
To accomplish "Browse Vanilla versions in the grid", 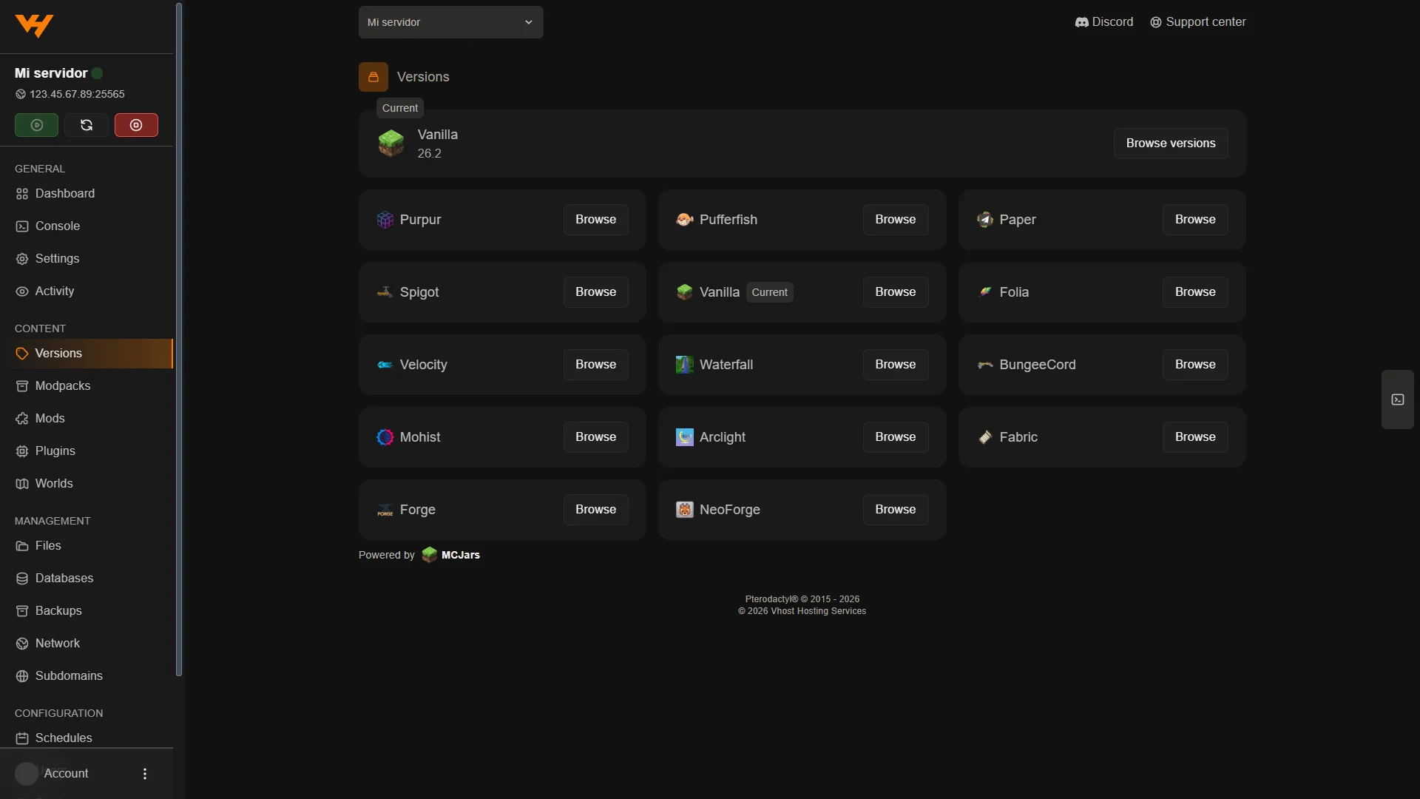I will 896,292.
